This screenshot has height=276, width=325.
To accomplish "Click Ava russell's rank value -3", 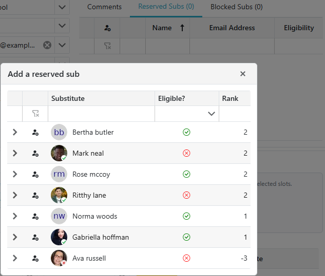I will 244,258.
